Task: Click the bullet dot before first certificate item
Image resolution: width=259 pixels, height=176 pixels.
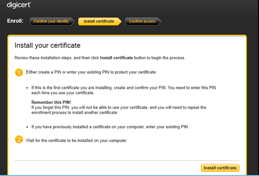Action: click(27, 88)
